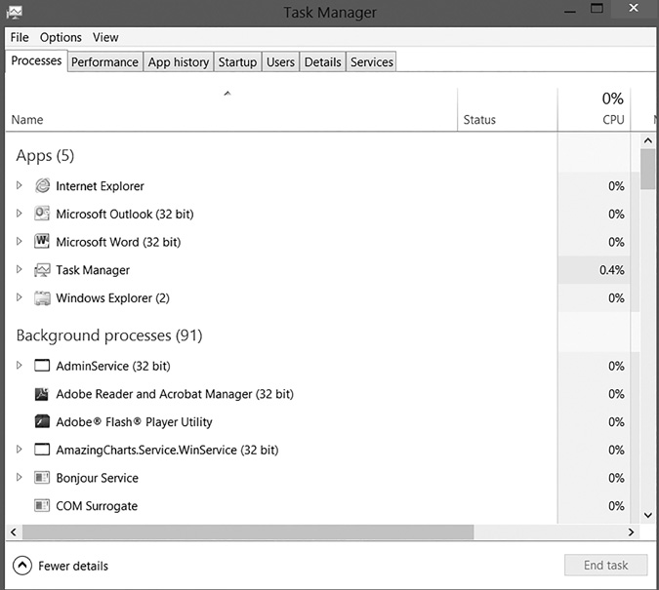The image size is (659, 590).
Task: Click the Adobe Flash Player Utility icon
Action: tap(42, 421)
